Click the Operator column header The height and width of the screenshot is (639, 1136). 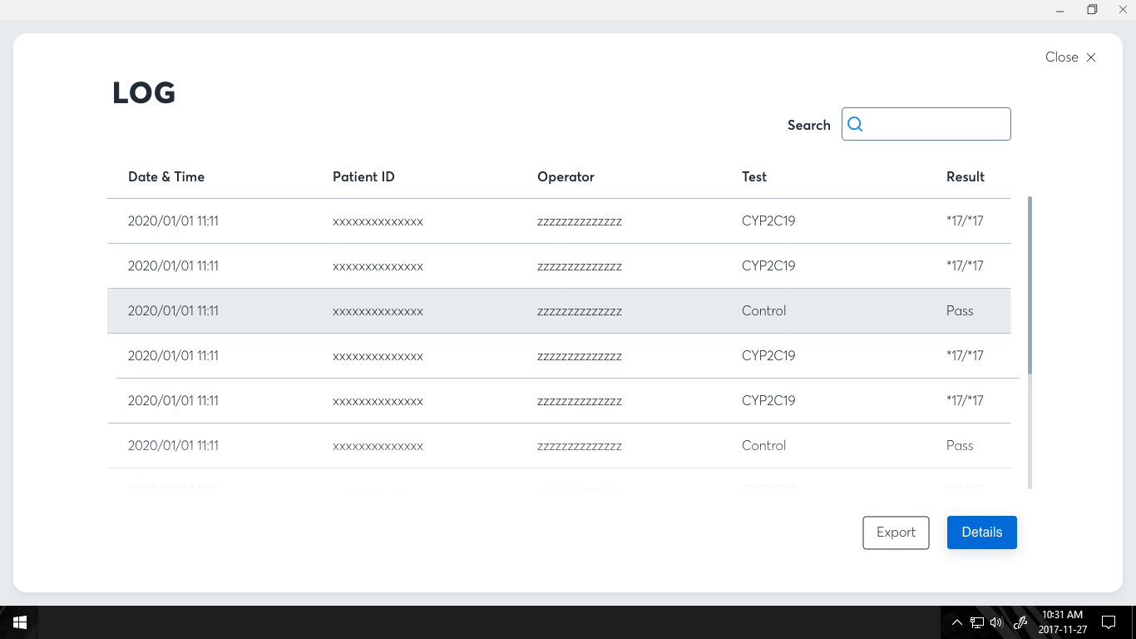coord(566,176)
